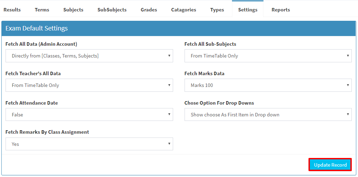Click the Settings tab
Screen dimensions: 358x177
tap(248, 10)
